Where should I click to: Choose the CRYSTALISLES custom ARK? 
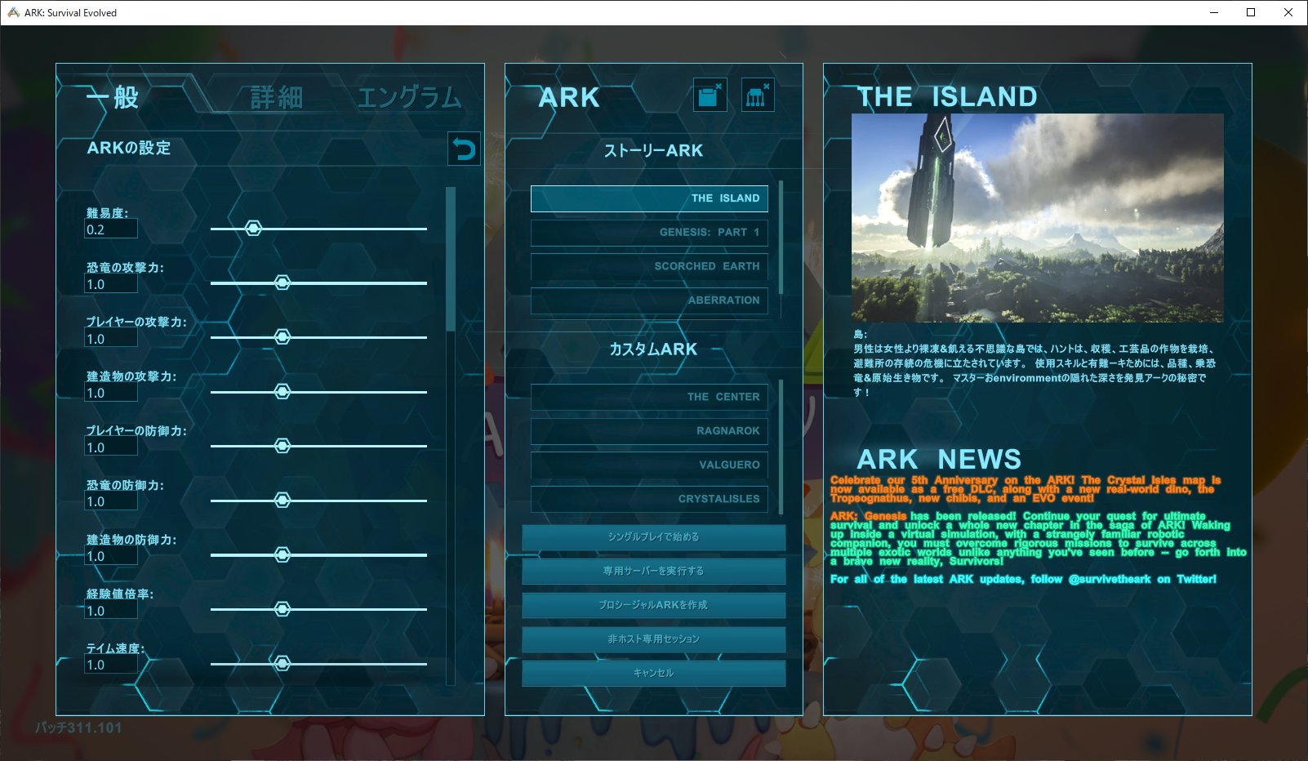649,499
